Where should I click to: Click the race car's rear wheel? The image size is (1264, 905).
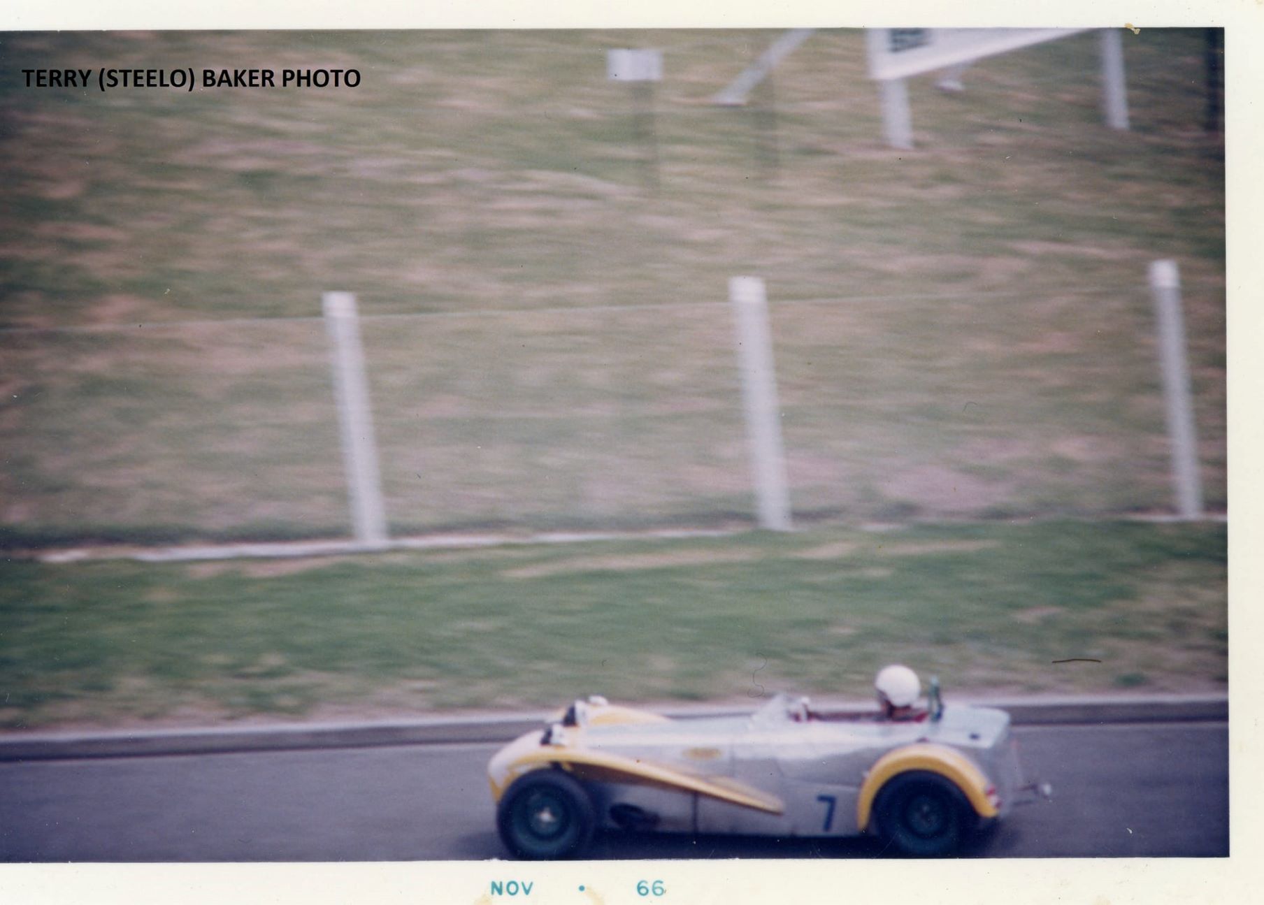tap(923, 815)
